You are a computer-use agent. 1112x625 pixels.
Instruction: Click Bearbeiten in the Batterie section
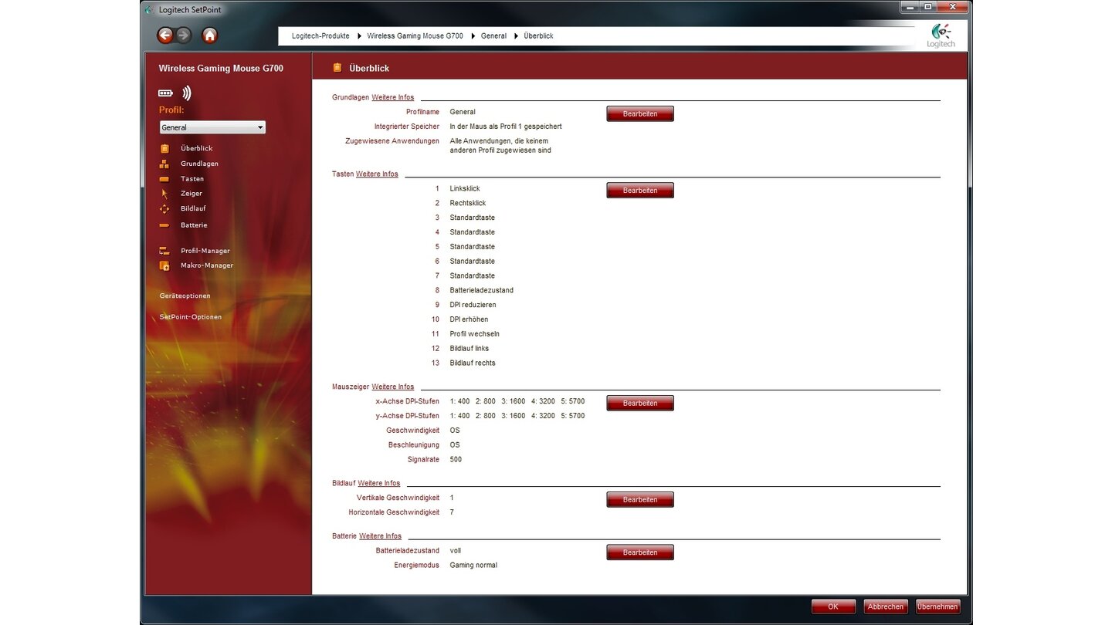click(x=640, y=552)
